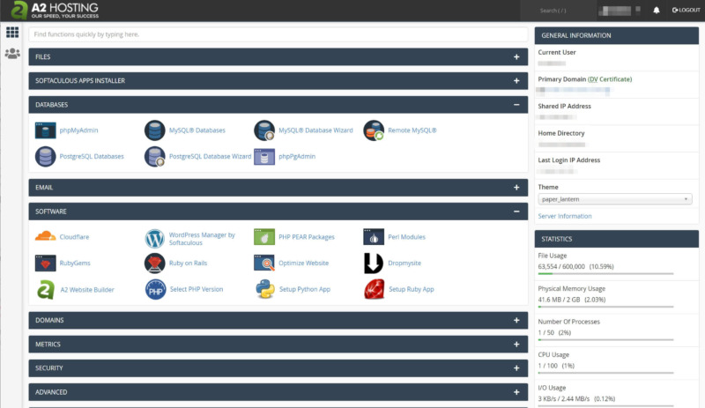Image resolution: width=705 pixels, height=408 pixels.
Task: Click the notifications bell icon
Action: (x=656, y=10)
